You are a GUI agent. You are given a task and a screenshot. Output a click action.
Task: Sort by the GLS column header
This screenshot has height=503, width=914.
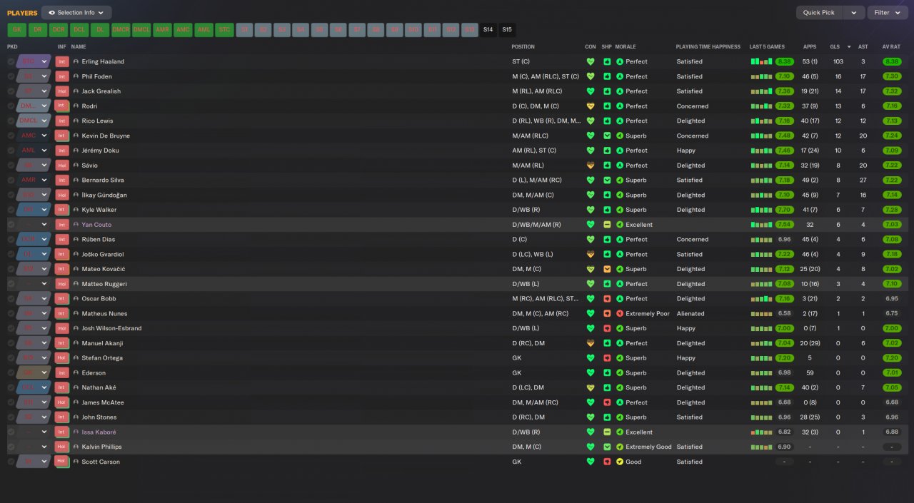tap(835, 47)
